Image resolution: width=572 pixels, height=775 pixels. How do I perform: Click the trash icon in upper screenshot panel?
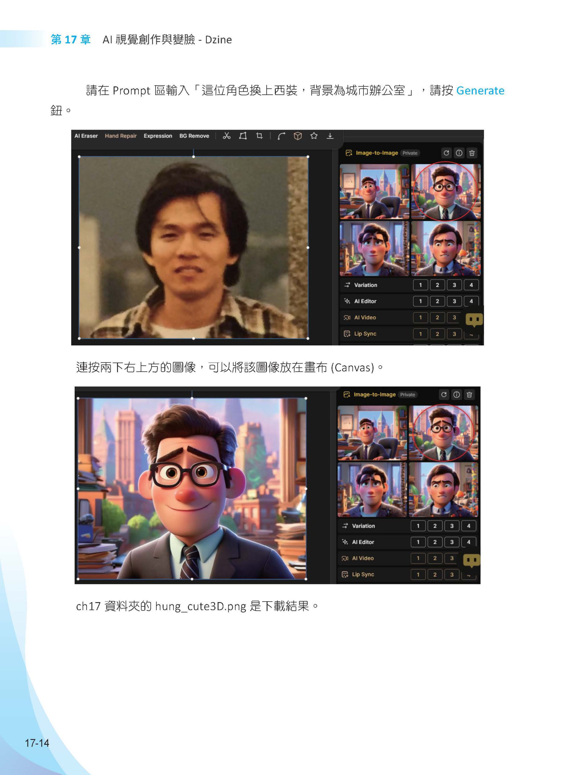(472, 153)
